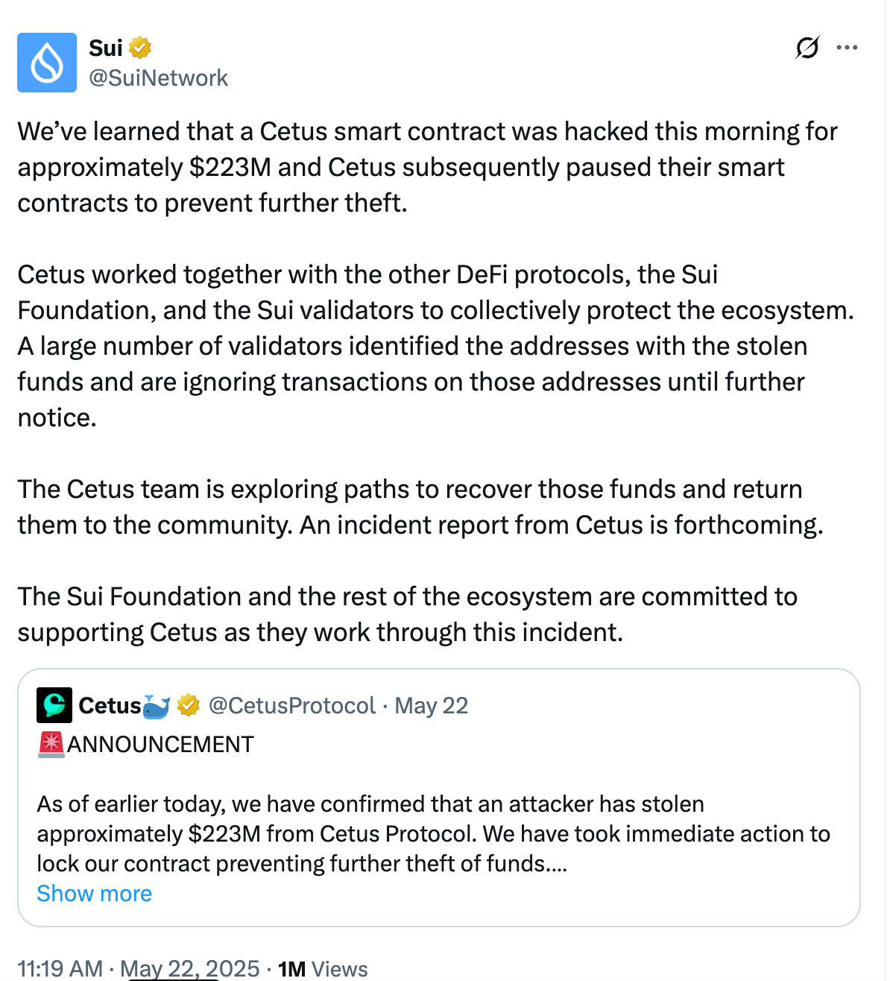890x981 pixels.
Task: Click the red siren emoji
Action: pos(51,744)
